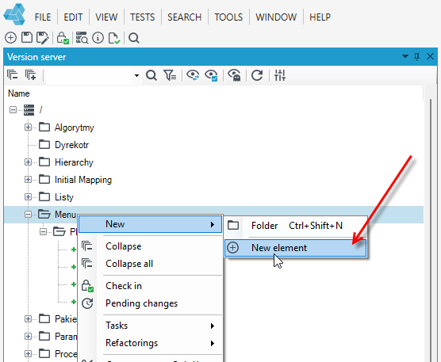
Task: Choose Collapse in the context menu
Action: point(150,246)
